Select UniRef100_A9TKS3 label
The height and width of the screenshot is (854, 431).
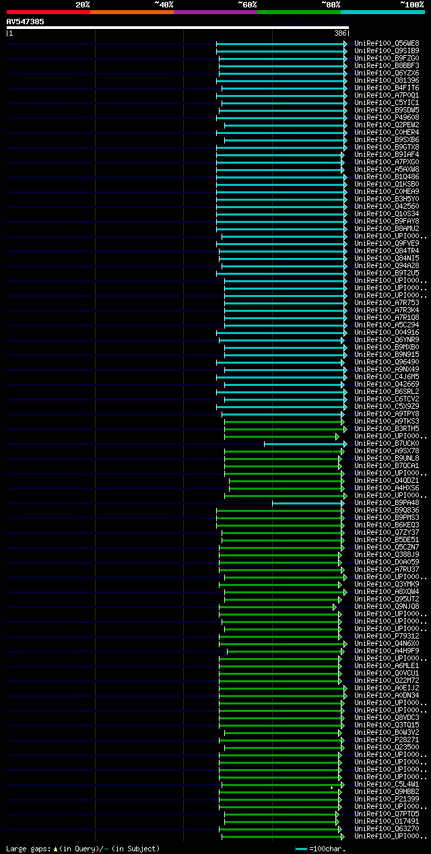tap(387, 421)
